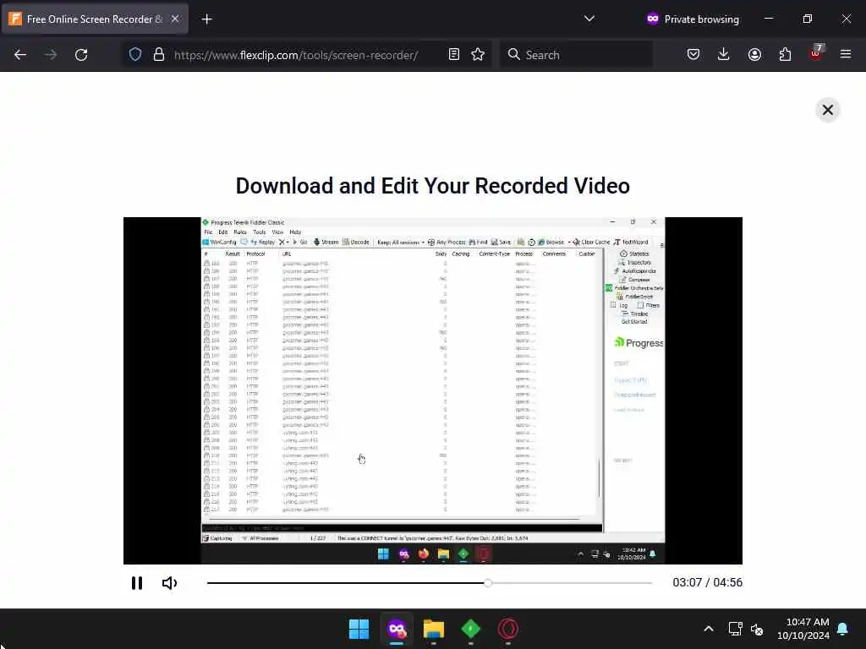Image resolution: width=866 pixels, height=649 pixels.
Task: Open the extensions puzzle icon
Action: (785, 55)
